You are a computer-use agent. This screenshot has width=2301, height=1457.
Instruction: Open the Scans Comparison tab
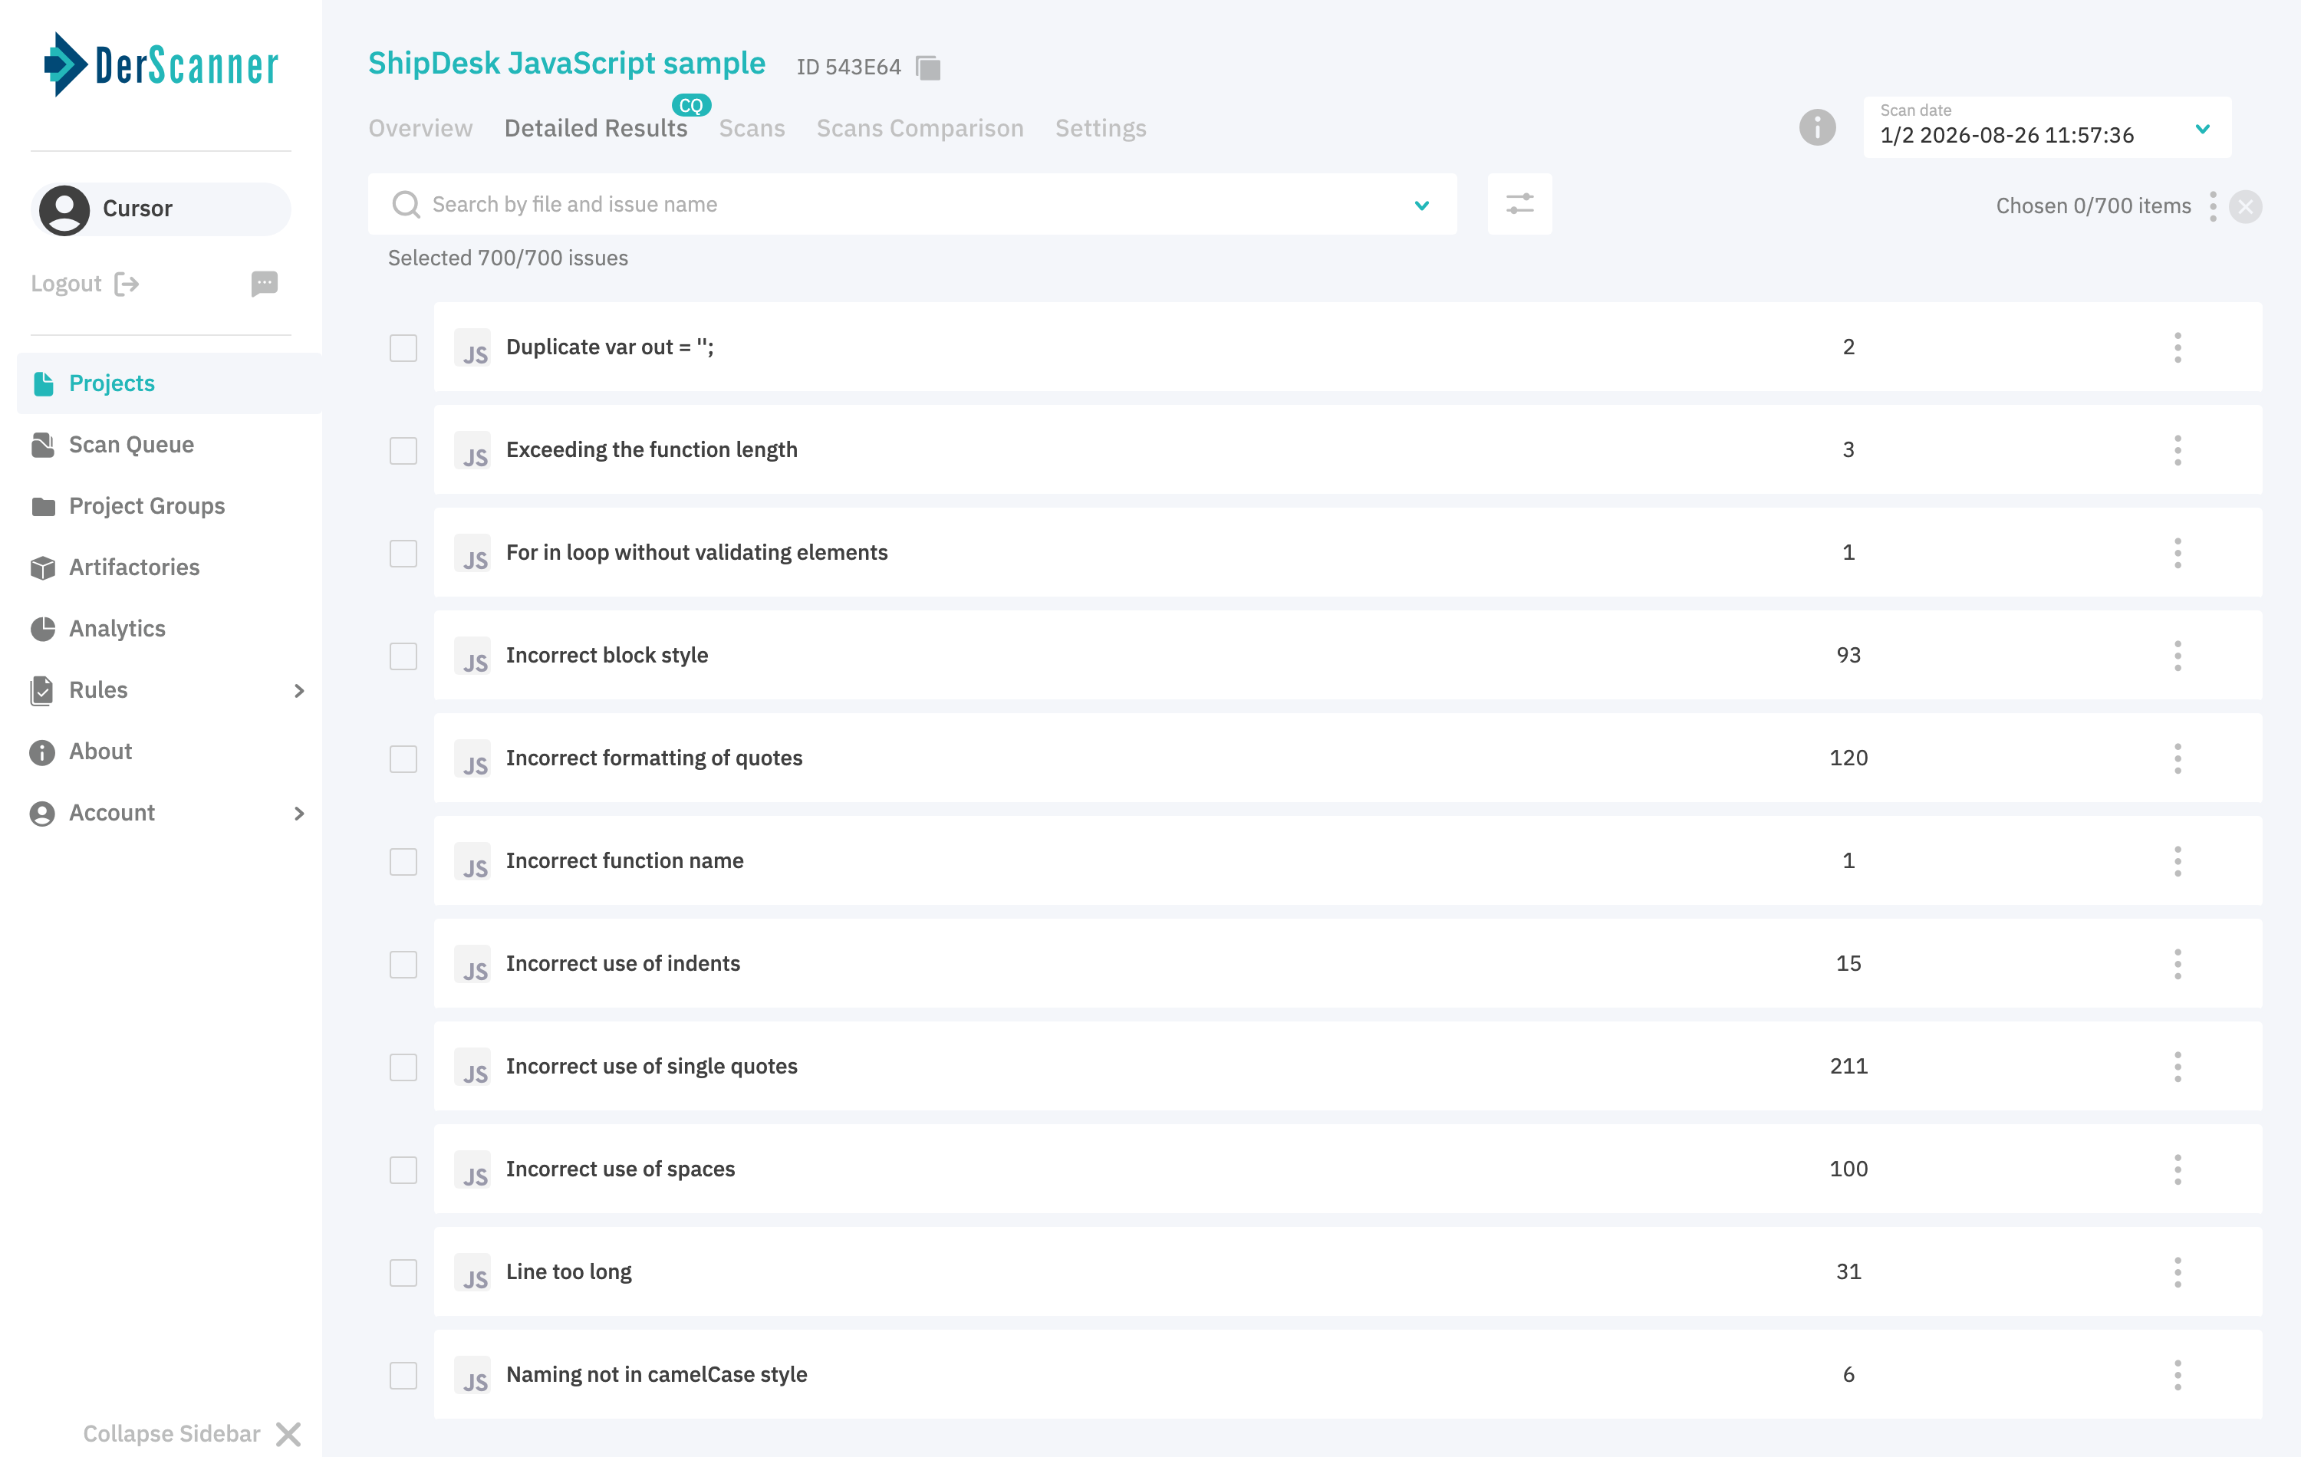920,128
